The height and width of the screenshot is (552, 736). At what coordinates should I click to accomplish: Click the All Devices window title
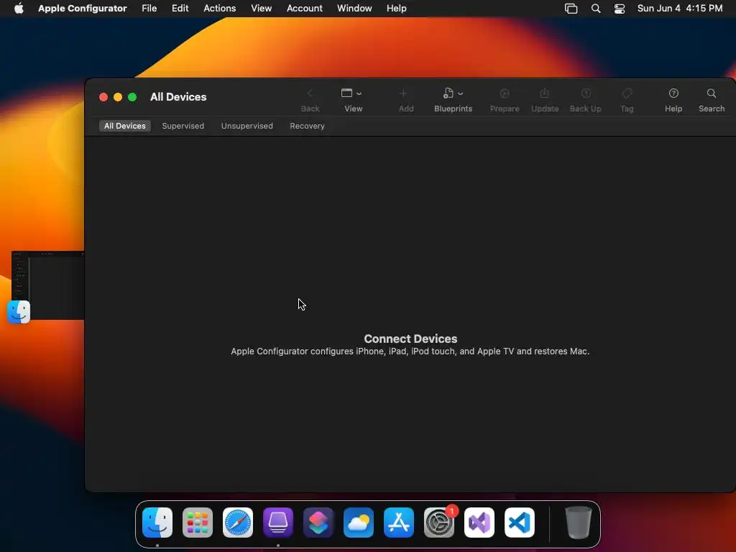point(178,97)
